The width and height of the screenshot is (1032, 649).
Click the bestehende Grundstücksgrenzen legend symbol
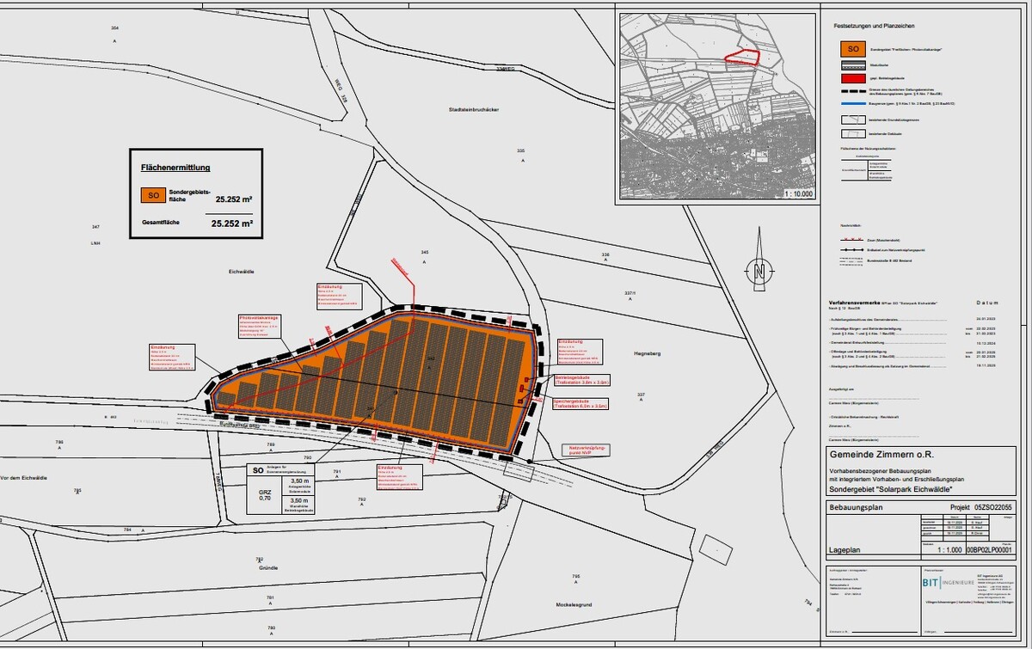pyautogui.click(x=853, y=119)
